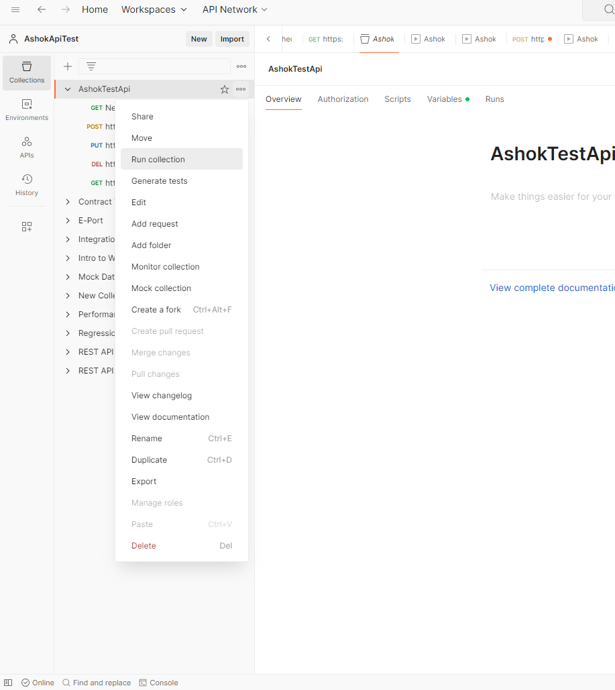Image resolution: width=615 pixels, height=690 pixels.
Task: Open the hamburger menu at top left
Action: pos(15,9)
